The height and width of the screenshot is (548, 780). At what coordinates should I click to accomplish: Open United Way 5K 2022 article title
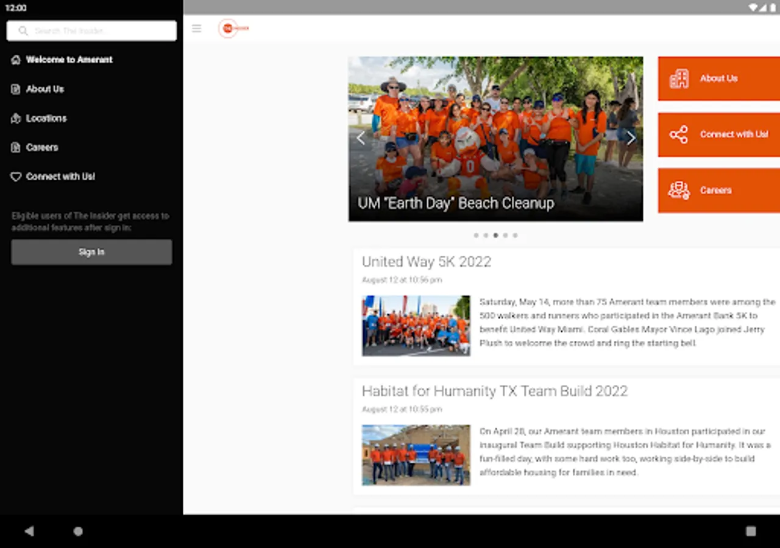(427, 262)
